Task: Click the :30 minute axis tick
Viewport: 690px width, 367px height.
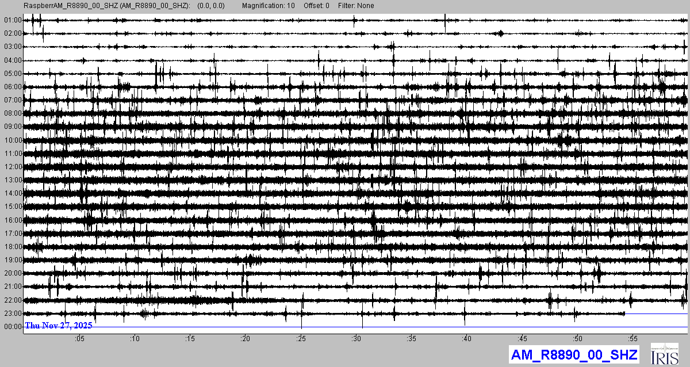Action: 356,338
